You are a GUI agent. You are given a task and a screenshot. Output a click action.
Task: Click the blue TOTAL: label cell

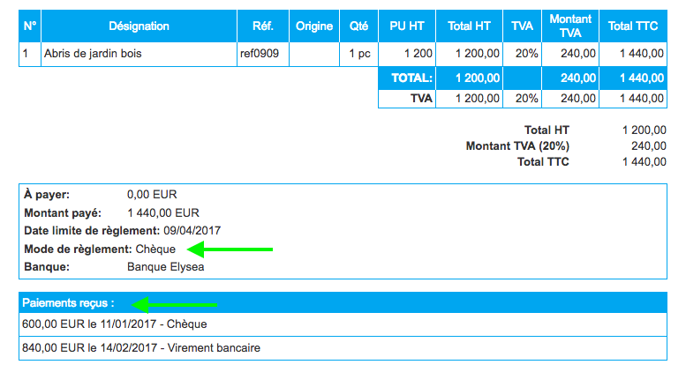[408, 78]
